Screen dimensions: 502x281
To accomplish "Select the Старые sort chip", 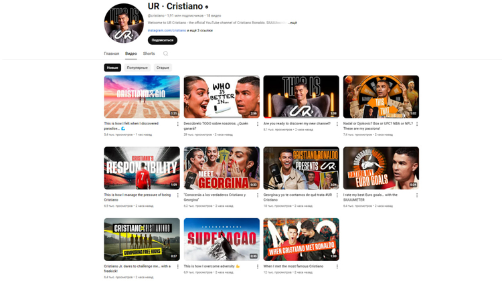I will coord(163,68).
